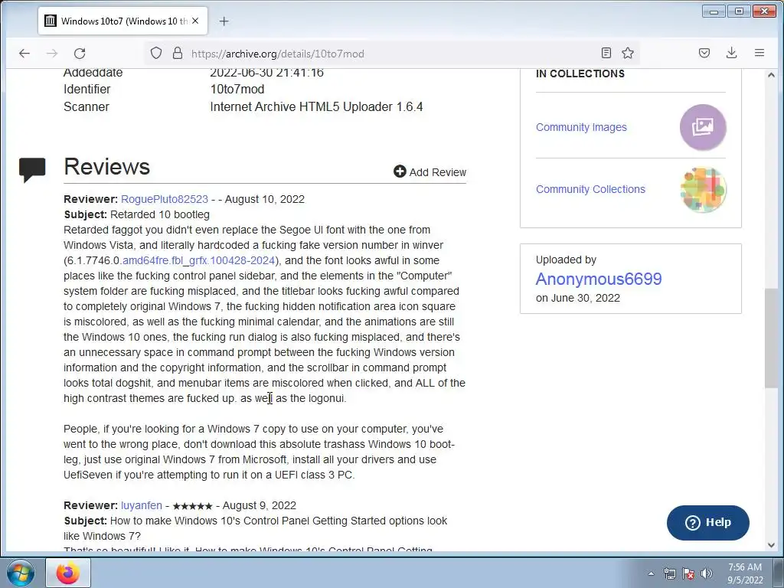784x588 pixels.
Task: Click the Reviews speech bubble icon
Action: 32,169
